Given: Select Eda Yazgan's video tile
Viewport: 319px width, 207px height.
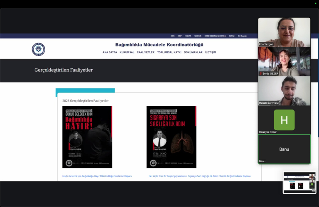Looking at the screenshot, I should (x=284, y=32).
